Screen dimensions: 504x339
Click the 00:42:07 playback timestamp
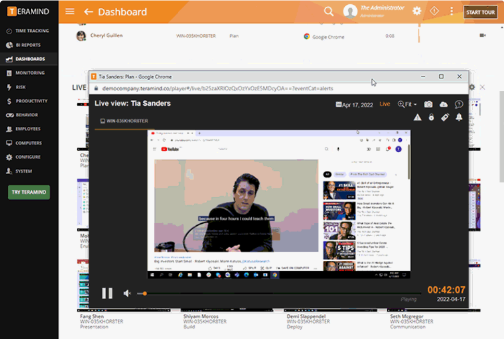coord(446,290)
